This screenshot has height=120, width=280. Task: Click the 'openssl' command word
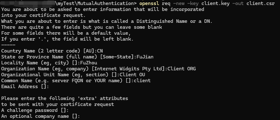click(149, 3)
